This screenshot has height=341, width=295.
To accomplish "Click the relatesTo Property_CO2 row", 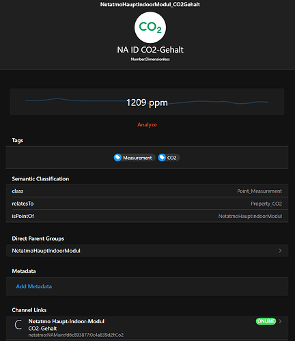I will coord(147,204).
